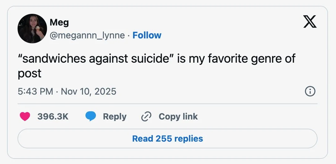Click the Copy link text

pos(178,116)
